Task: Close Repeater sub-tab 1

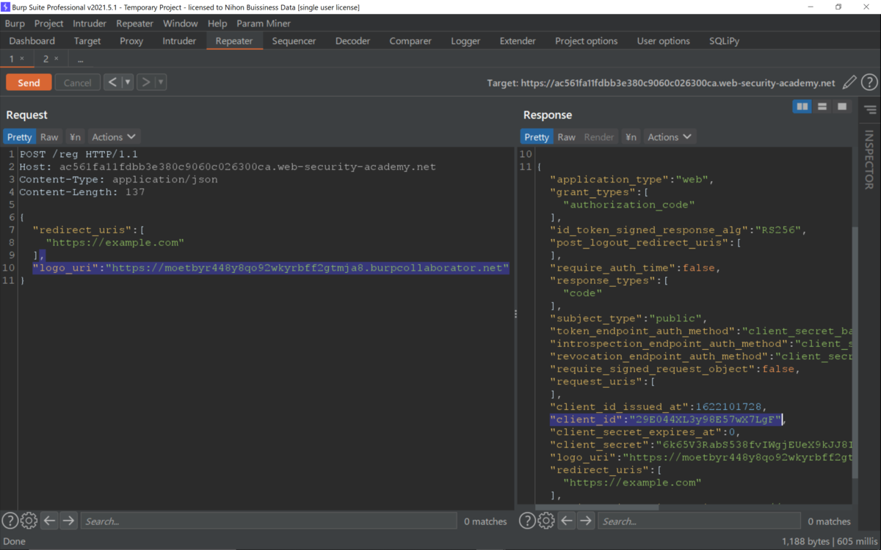Action: pyautogui.click(x=21, y=59)
